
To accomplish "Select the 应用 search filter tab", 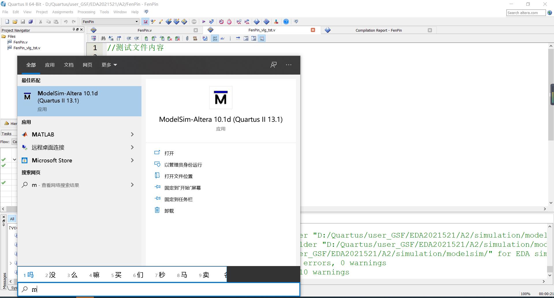I will pos(50,65).
